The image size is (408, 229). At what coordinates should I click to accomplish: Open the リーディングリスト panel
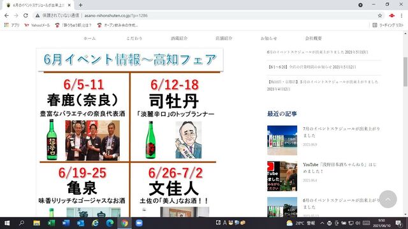click(388, 25)
